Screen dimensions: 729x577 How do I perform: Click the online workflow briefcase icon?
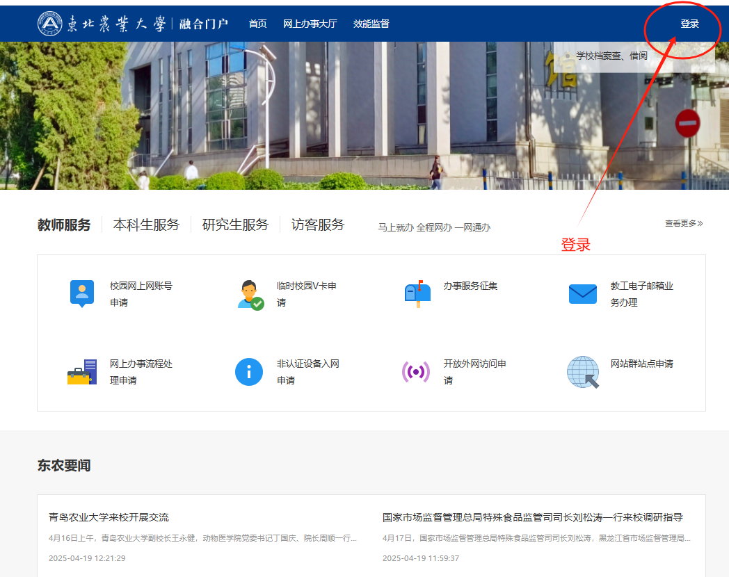[82, 372]
